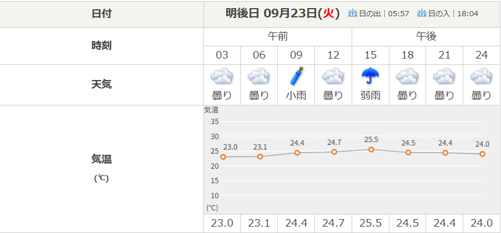Click the 午後 column header
Image resolution: width=501 pixels, height=233 pixels.
tap(426, 36)
